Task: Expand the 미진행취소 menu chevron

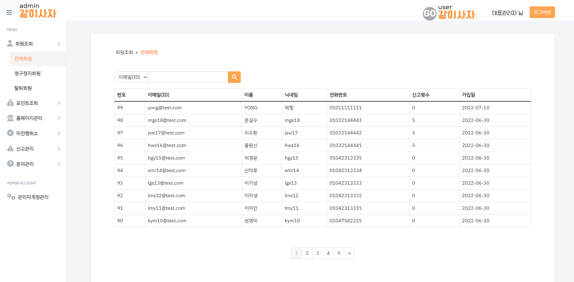Action: point(59,133)
